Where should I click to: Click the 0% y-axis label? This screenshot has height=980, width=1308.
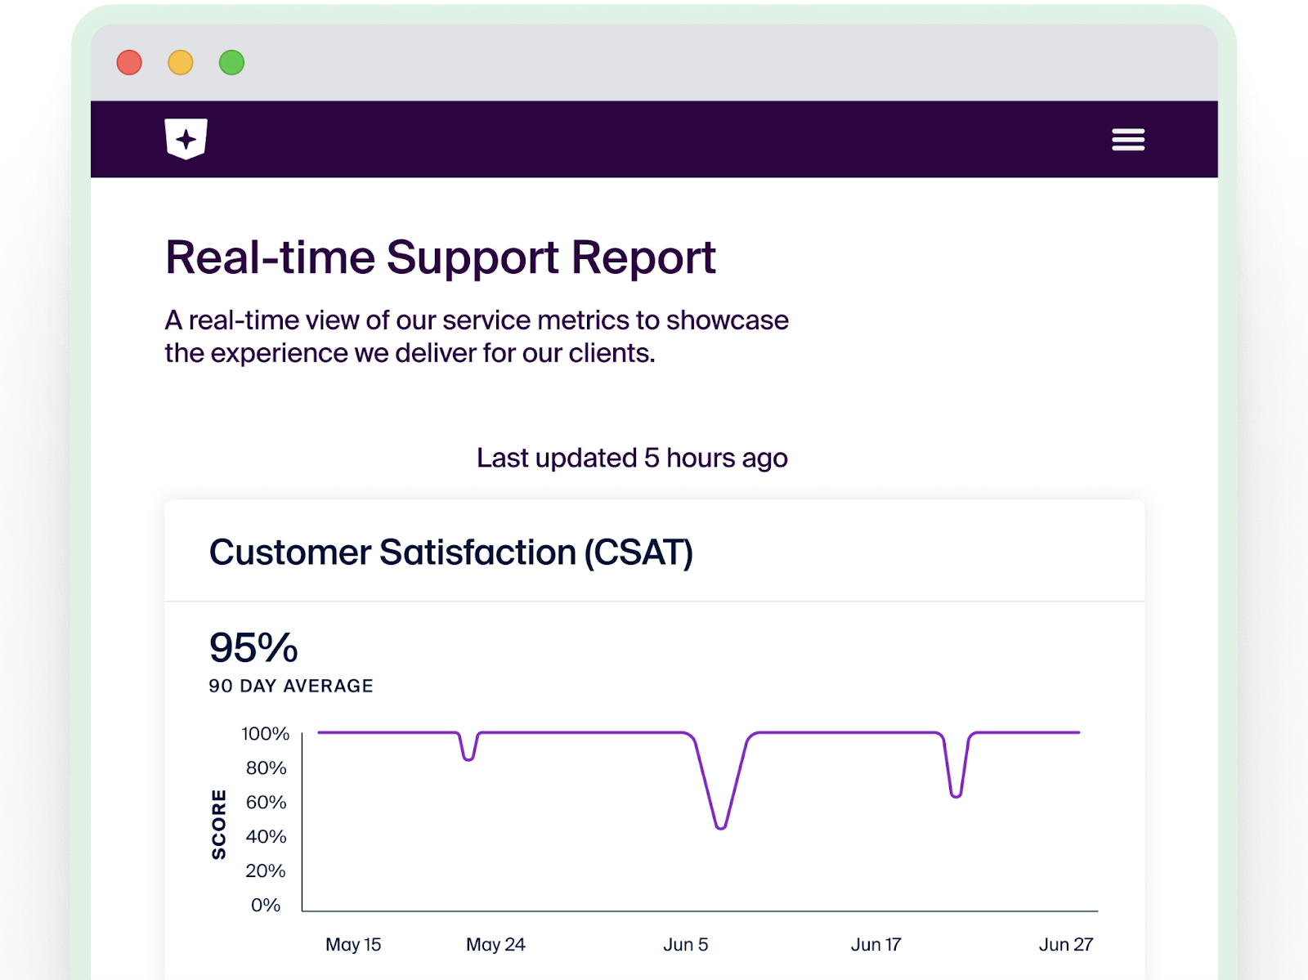coord(266,906)
